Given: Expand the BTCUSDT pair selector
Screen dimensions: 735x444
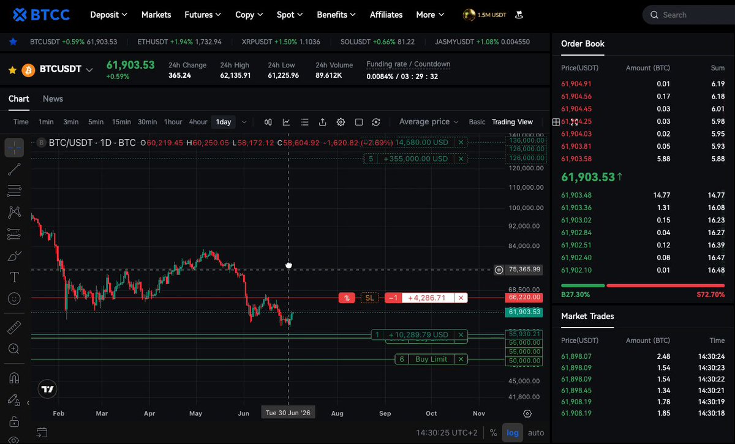Looking at the screenshot, I should tap(89, 70).
